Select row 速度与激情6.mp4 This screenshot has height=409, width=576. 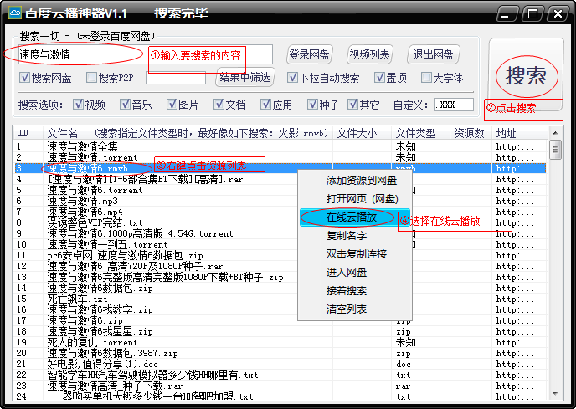pyautogui.click(x=280, y=212)
